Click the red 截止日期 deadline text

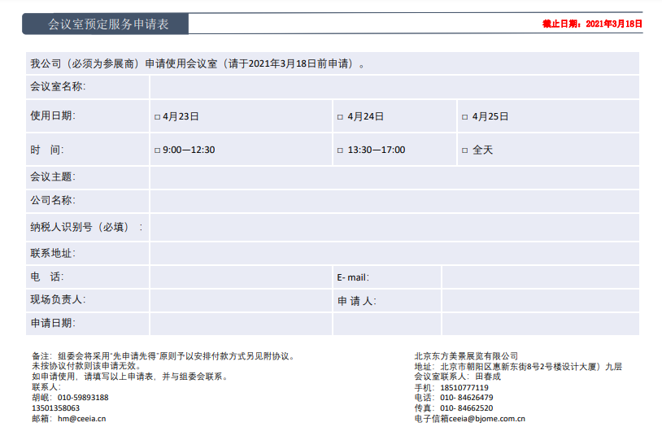[592, 24]
